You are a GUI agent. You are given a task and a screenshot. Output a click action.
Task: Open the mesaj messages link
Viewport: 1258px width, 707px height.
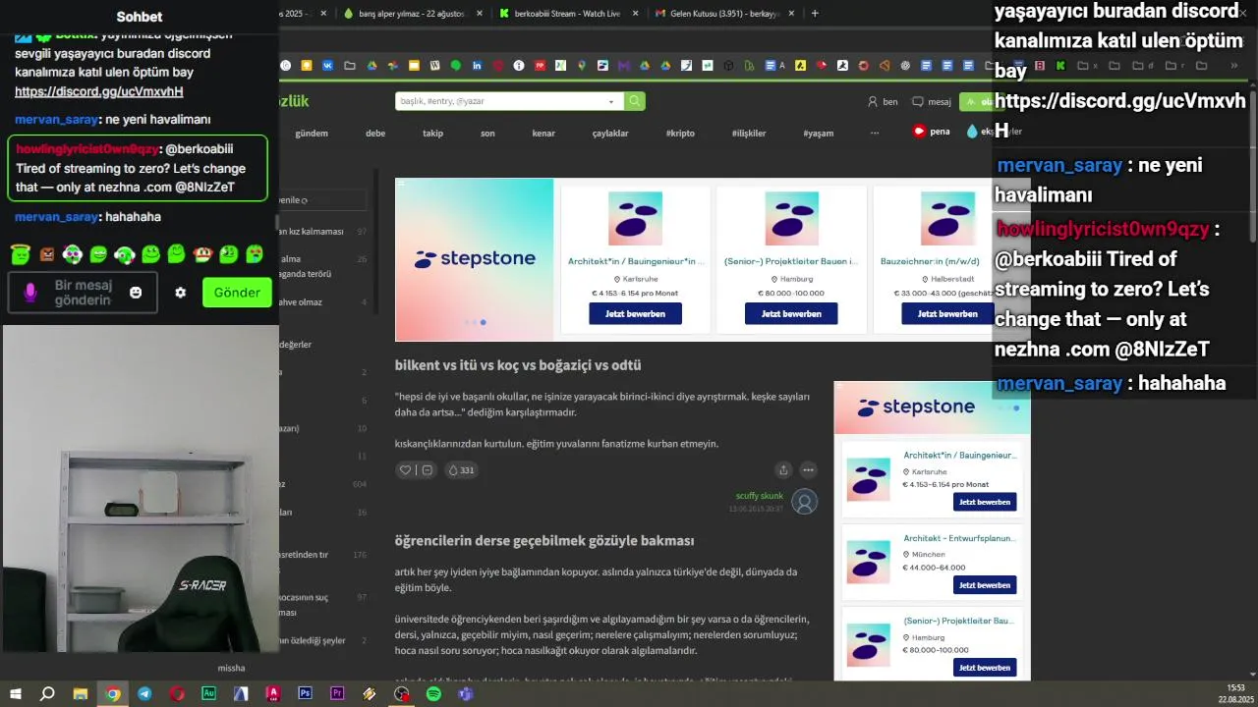click(x=932, y=101)
